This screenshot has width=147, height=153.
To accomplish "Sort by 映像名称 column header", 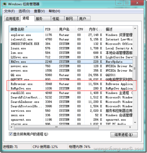I will tap(26, 29).
